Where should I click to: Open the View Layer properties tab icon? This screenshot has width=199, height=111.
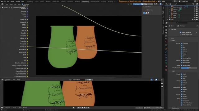pos(166,36)
